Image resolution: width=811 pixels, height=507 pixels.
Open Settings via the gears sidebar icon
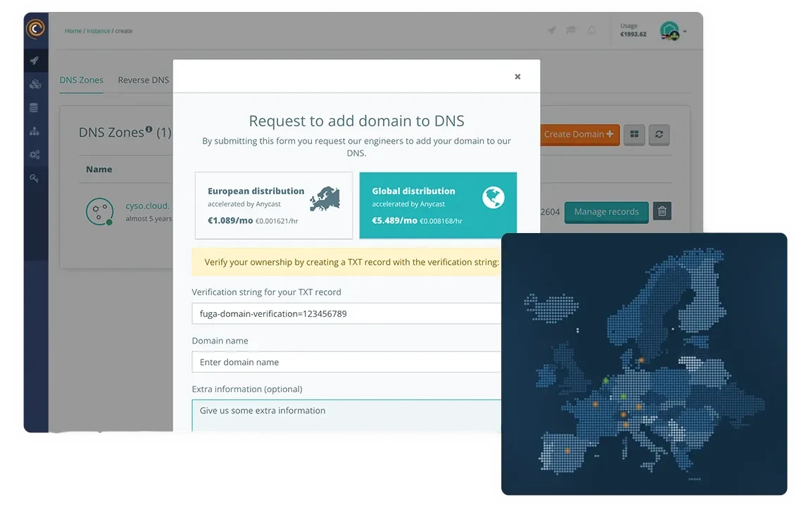[35, 154]
